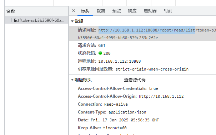Viewport: 216px width, 135px height.
Task: Click the Content-Type application/json value
Action: tap(127, 112)
